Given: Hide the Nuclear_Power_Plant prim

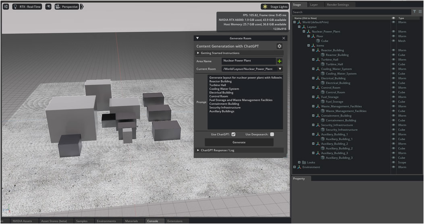Looking at the screenshot, I should (393, 32).
